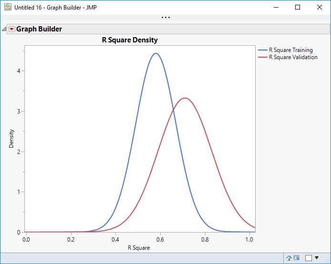Open the window list dropdown arrow

(317, 257)
